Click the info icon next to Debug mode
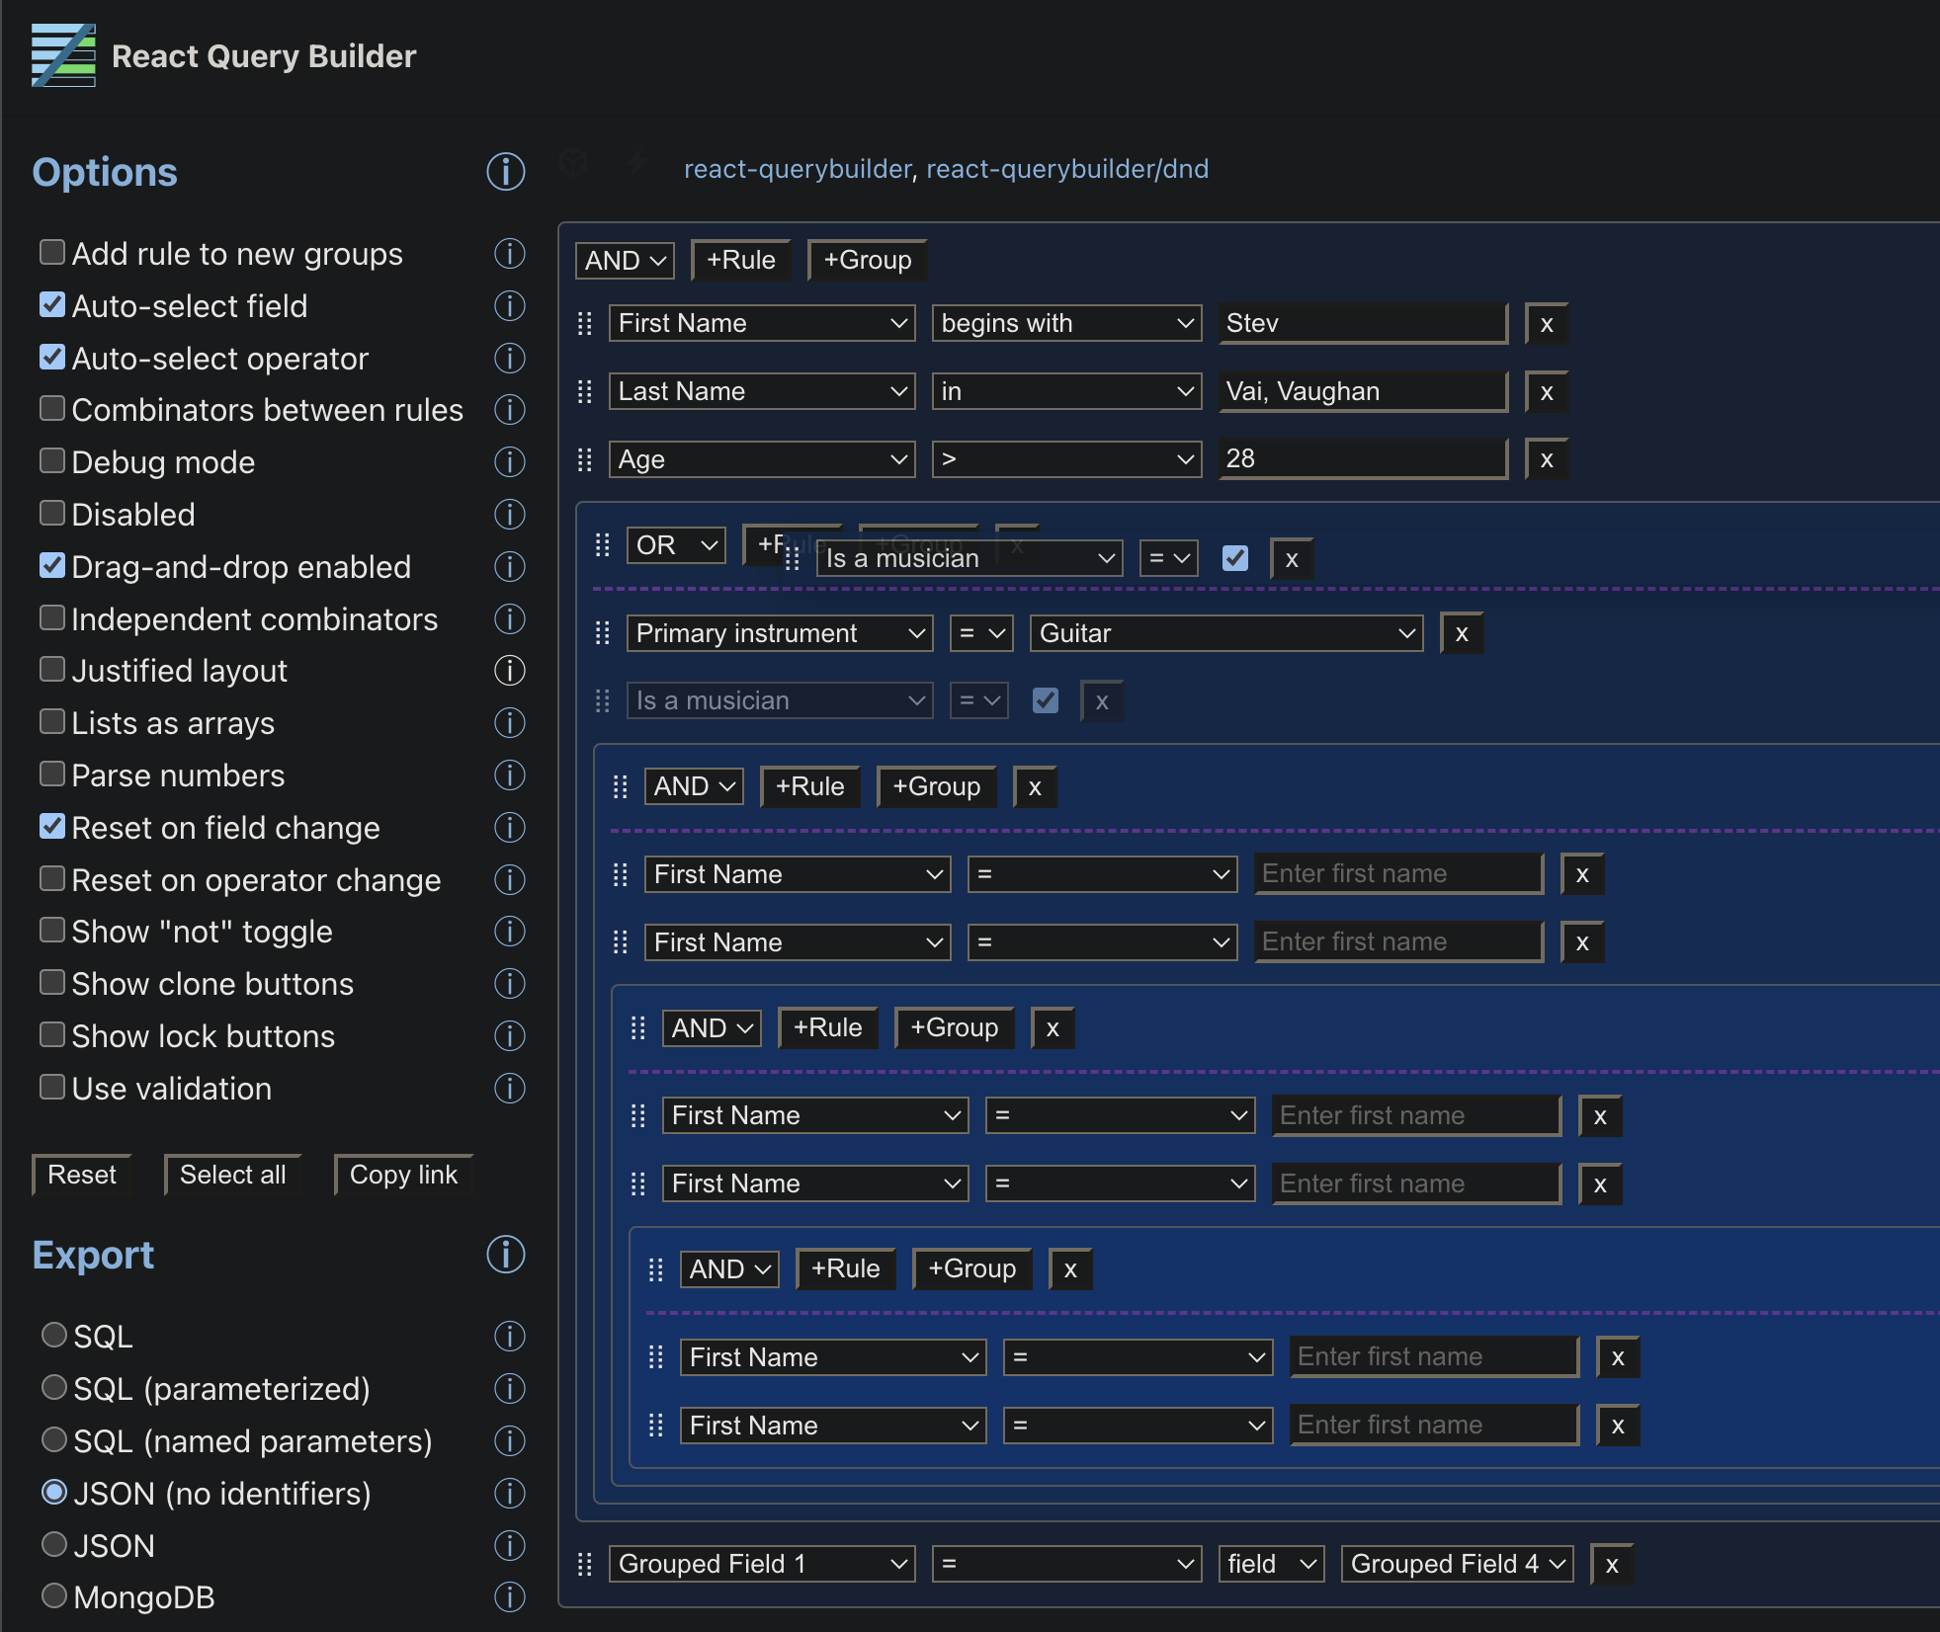Image resolution: width=1940 pixels, height=1632 pixels. [x=510, y=461]
